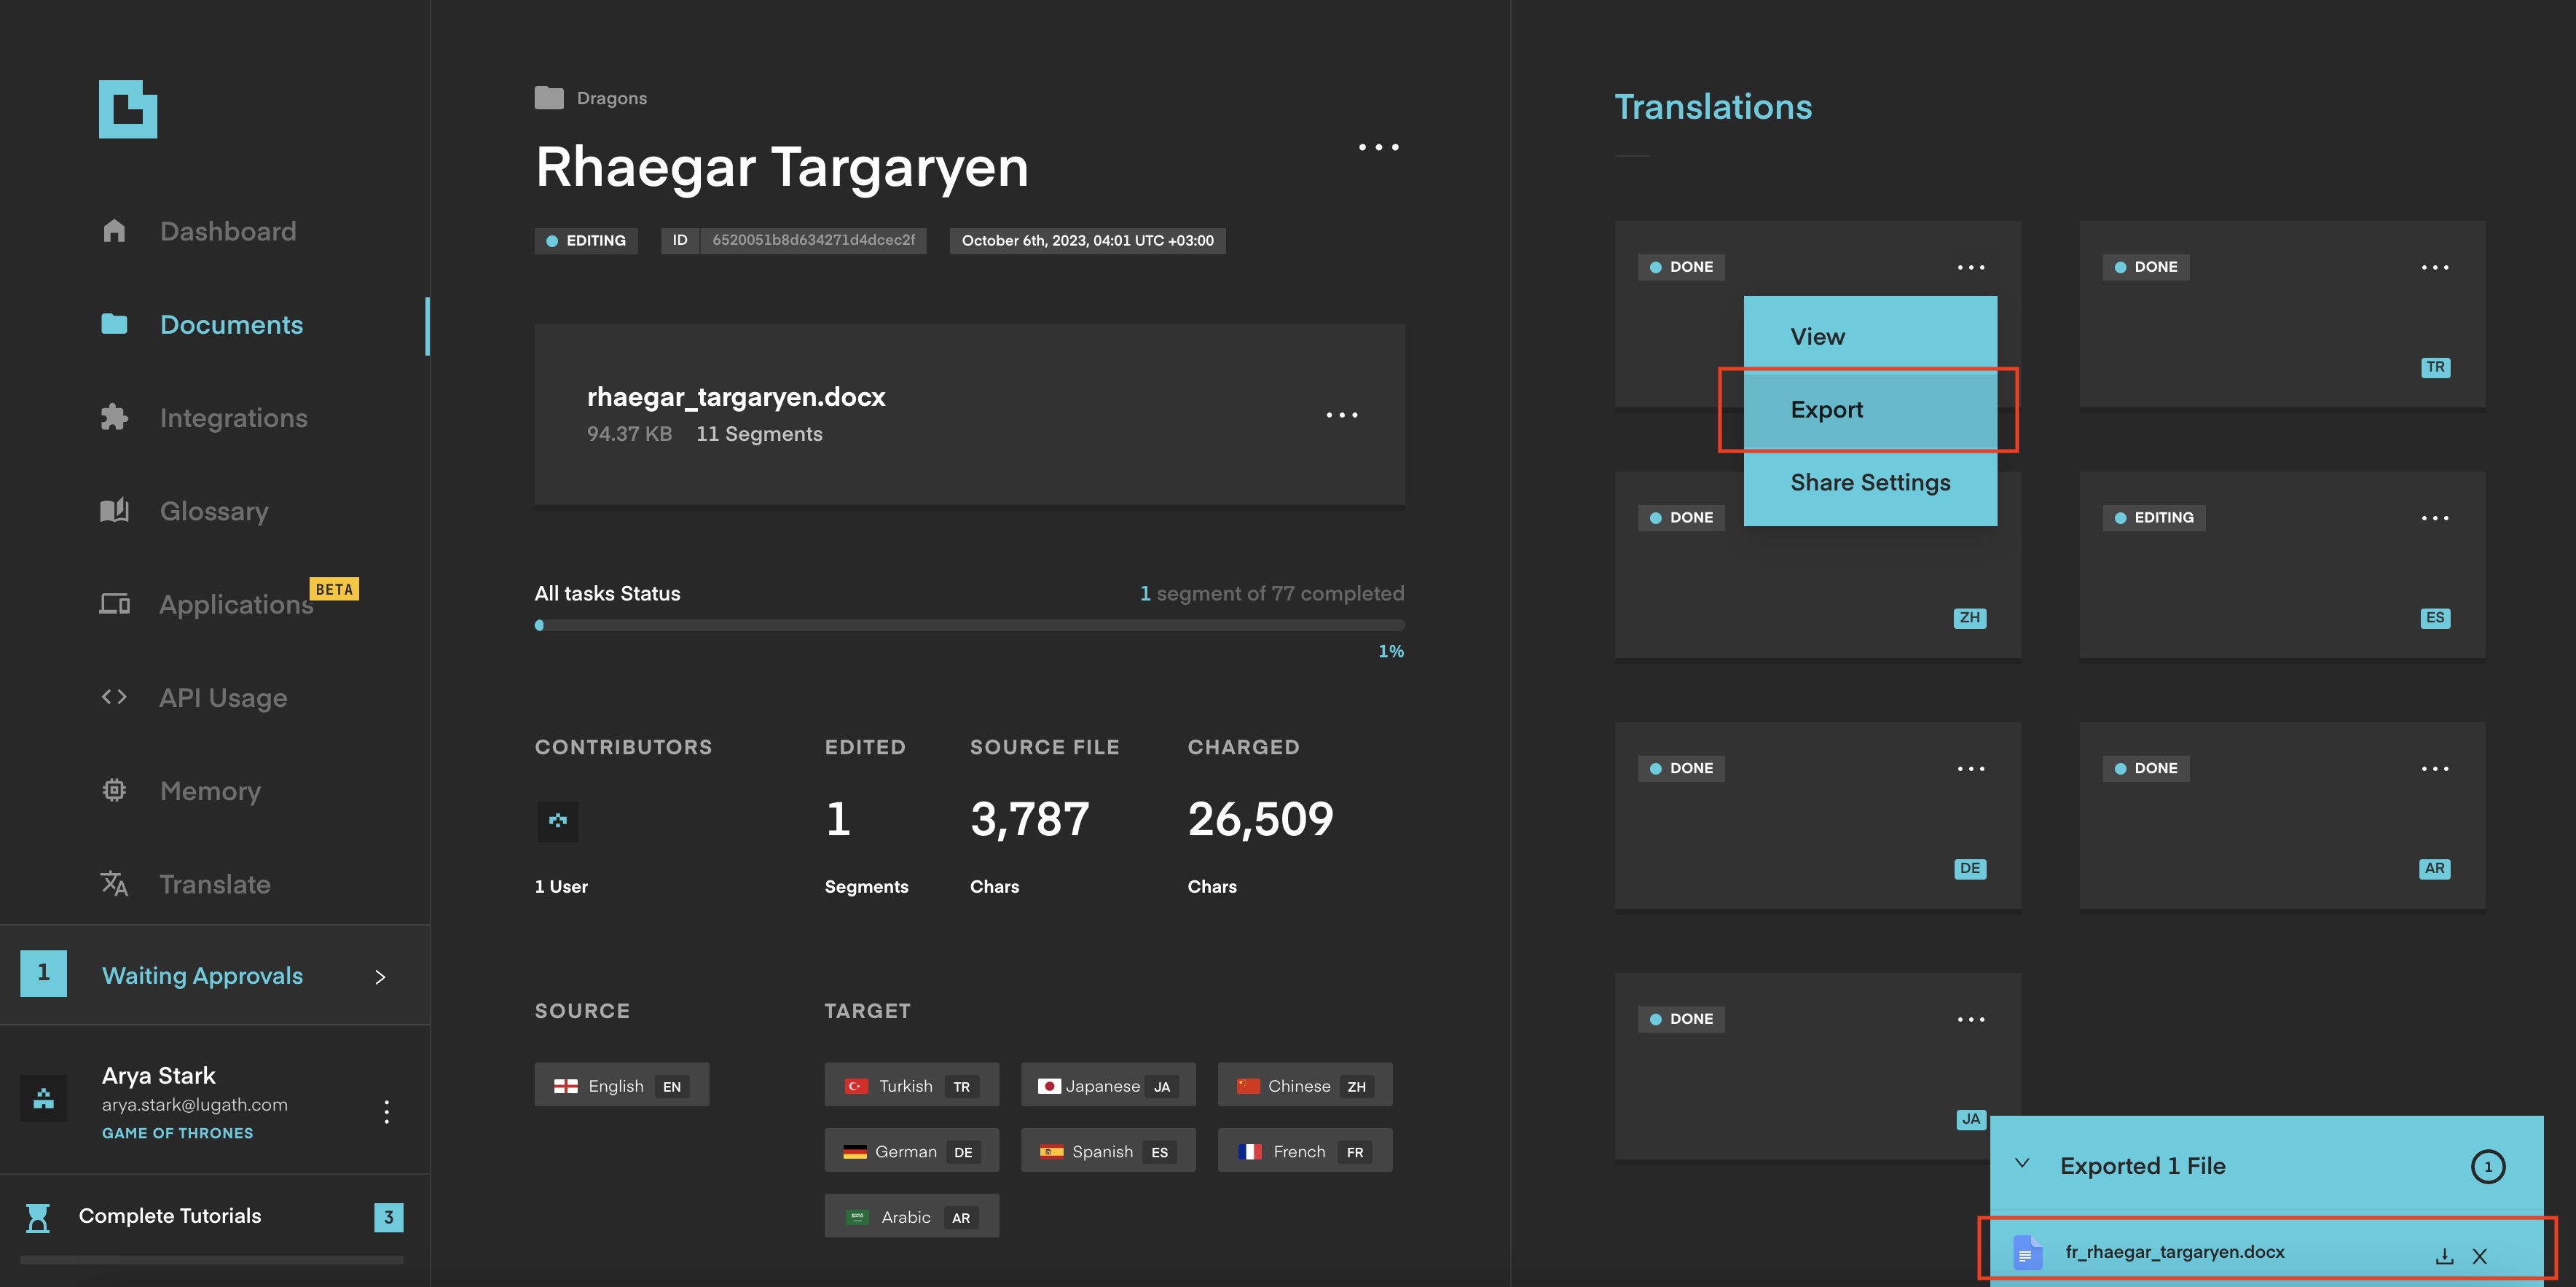Screen dimensions: 2576x1287
Task: Open the Rhaegar Targaryen document options menu
Action: (1378, 147)
